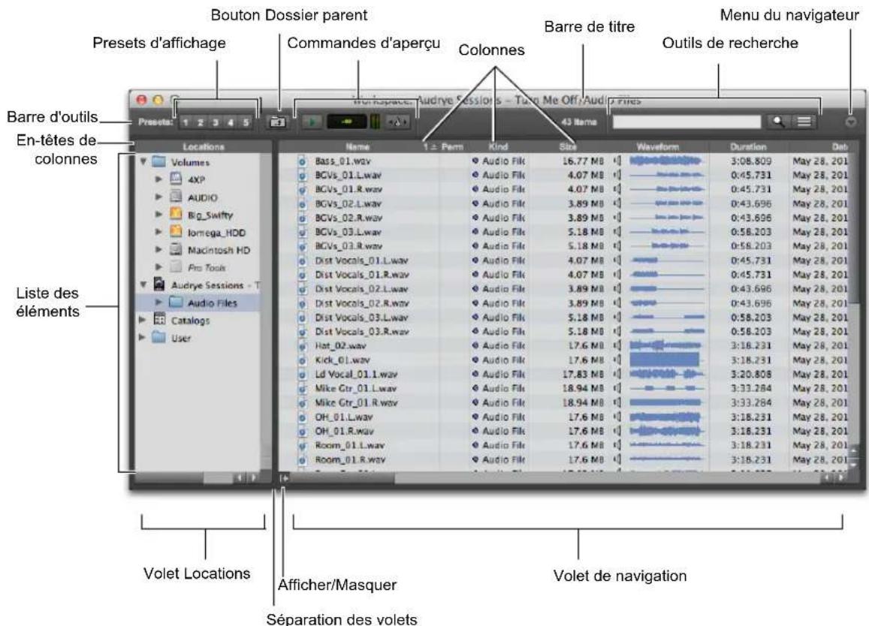Expand the Macintosh HD volume
The height and width of the screenshot is (626, 869).
click(158, 249)
